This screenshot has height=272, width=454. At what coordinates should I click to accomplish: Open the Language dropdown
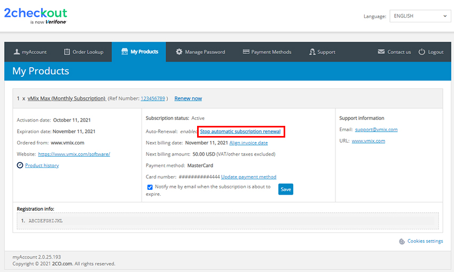click(420, 16)
